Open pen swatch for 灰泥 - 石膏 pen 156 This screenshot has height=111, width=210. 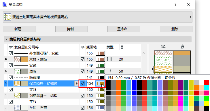(x=101, y=108)
